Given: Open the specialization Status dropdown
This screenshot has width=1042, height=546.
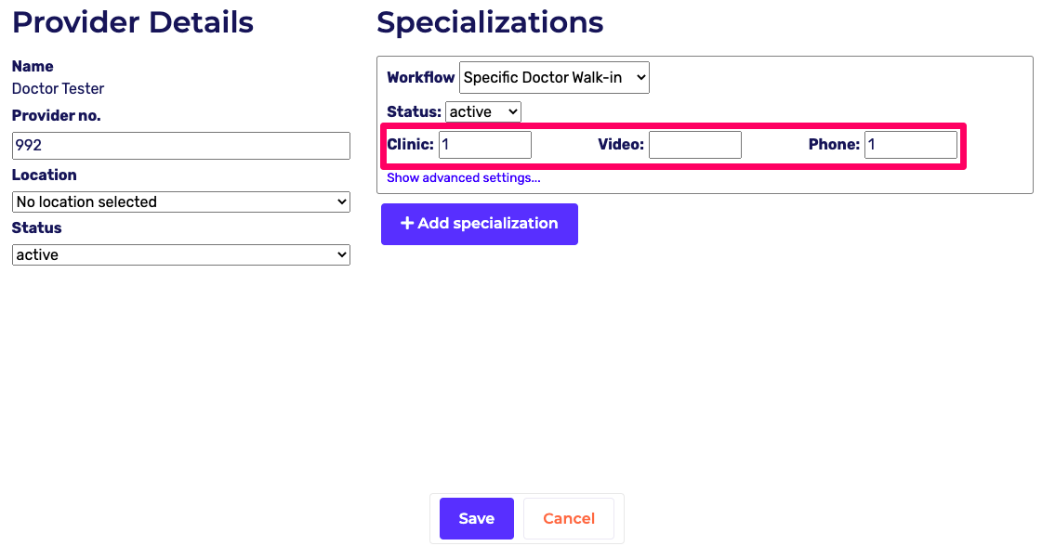Looking at the screenshot, I should pos(483,111).
